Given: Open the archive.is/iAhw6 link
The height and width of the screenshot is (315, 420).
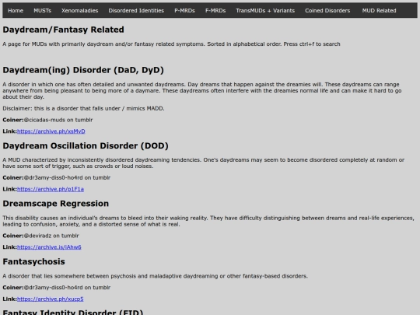Looking at the screenshot, I should coord(49,247).
